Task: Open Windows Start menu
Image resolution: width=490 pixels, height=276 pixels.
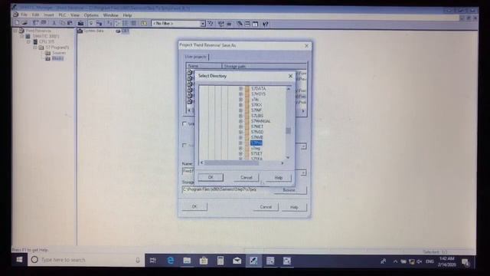Action: pyautogui.click(x=19, y=260)
